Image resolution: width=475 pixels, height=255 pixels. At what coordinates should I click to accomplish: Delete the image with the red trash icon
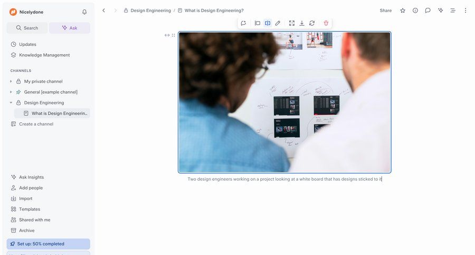point(326,23)
